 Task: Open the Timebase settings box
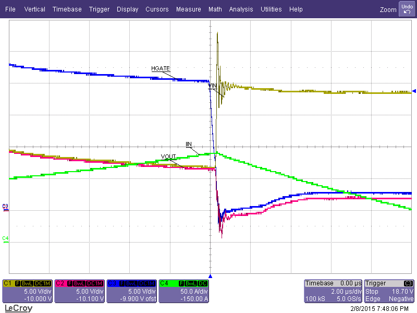pyautogui.click(x=333, y=291)
